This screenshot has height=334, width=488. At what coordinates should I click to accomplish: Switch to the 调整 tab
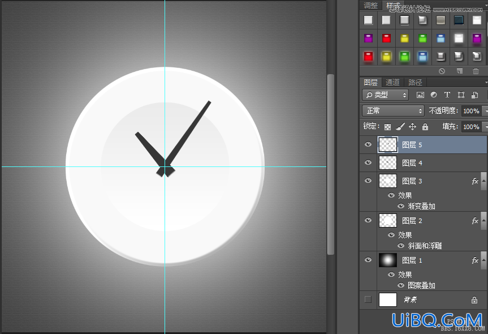pyautogui.click(x=370, y=5)
